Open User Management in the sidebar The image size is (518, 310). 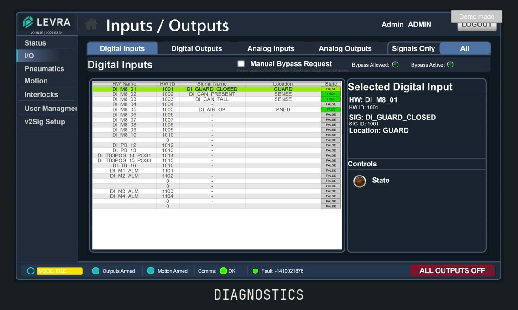(x=50, y=108)
